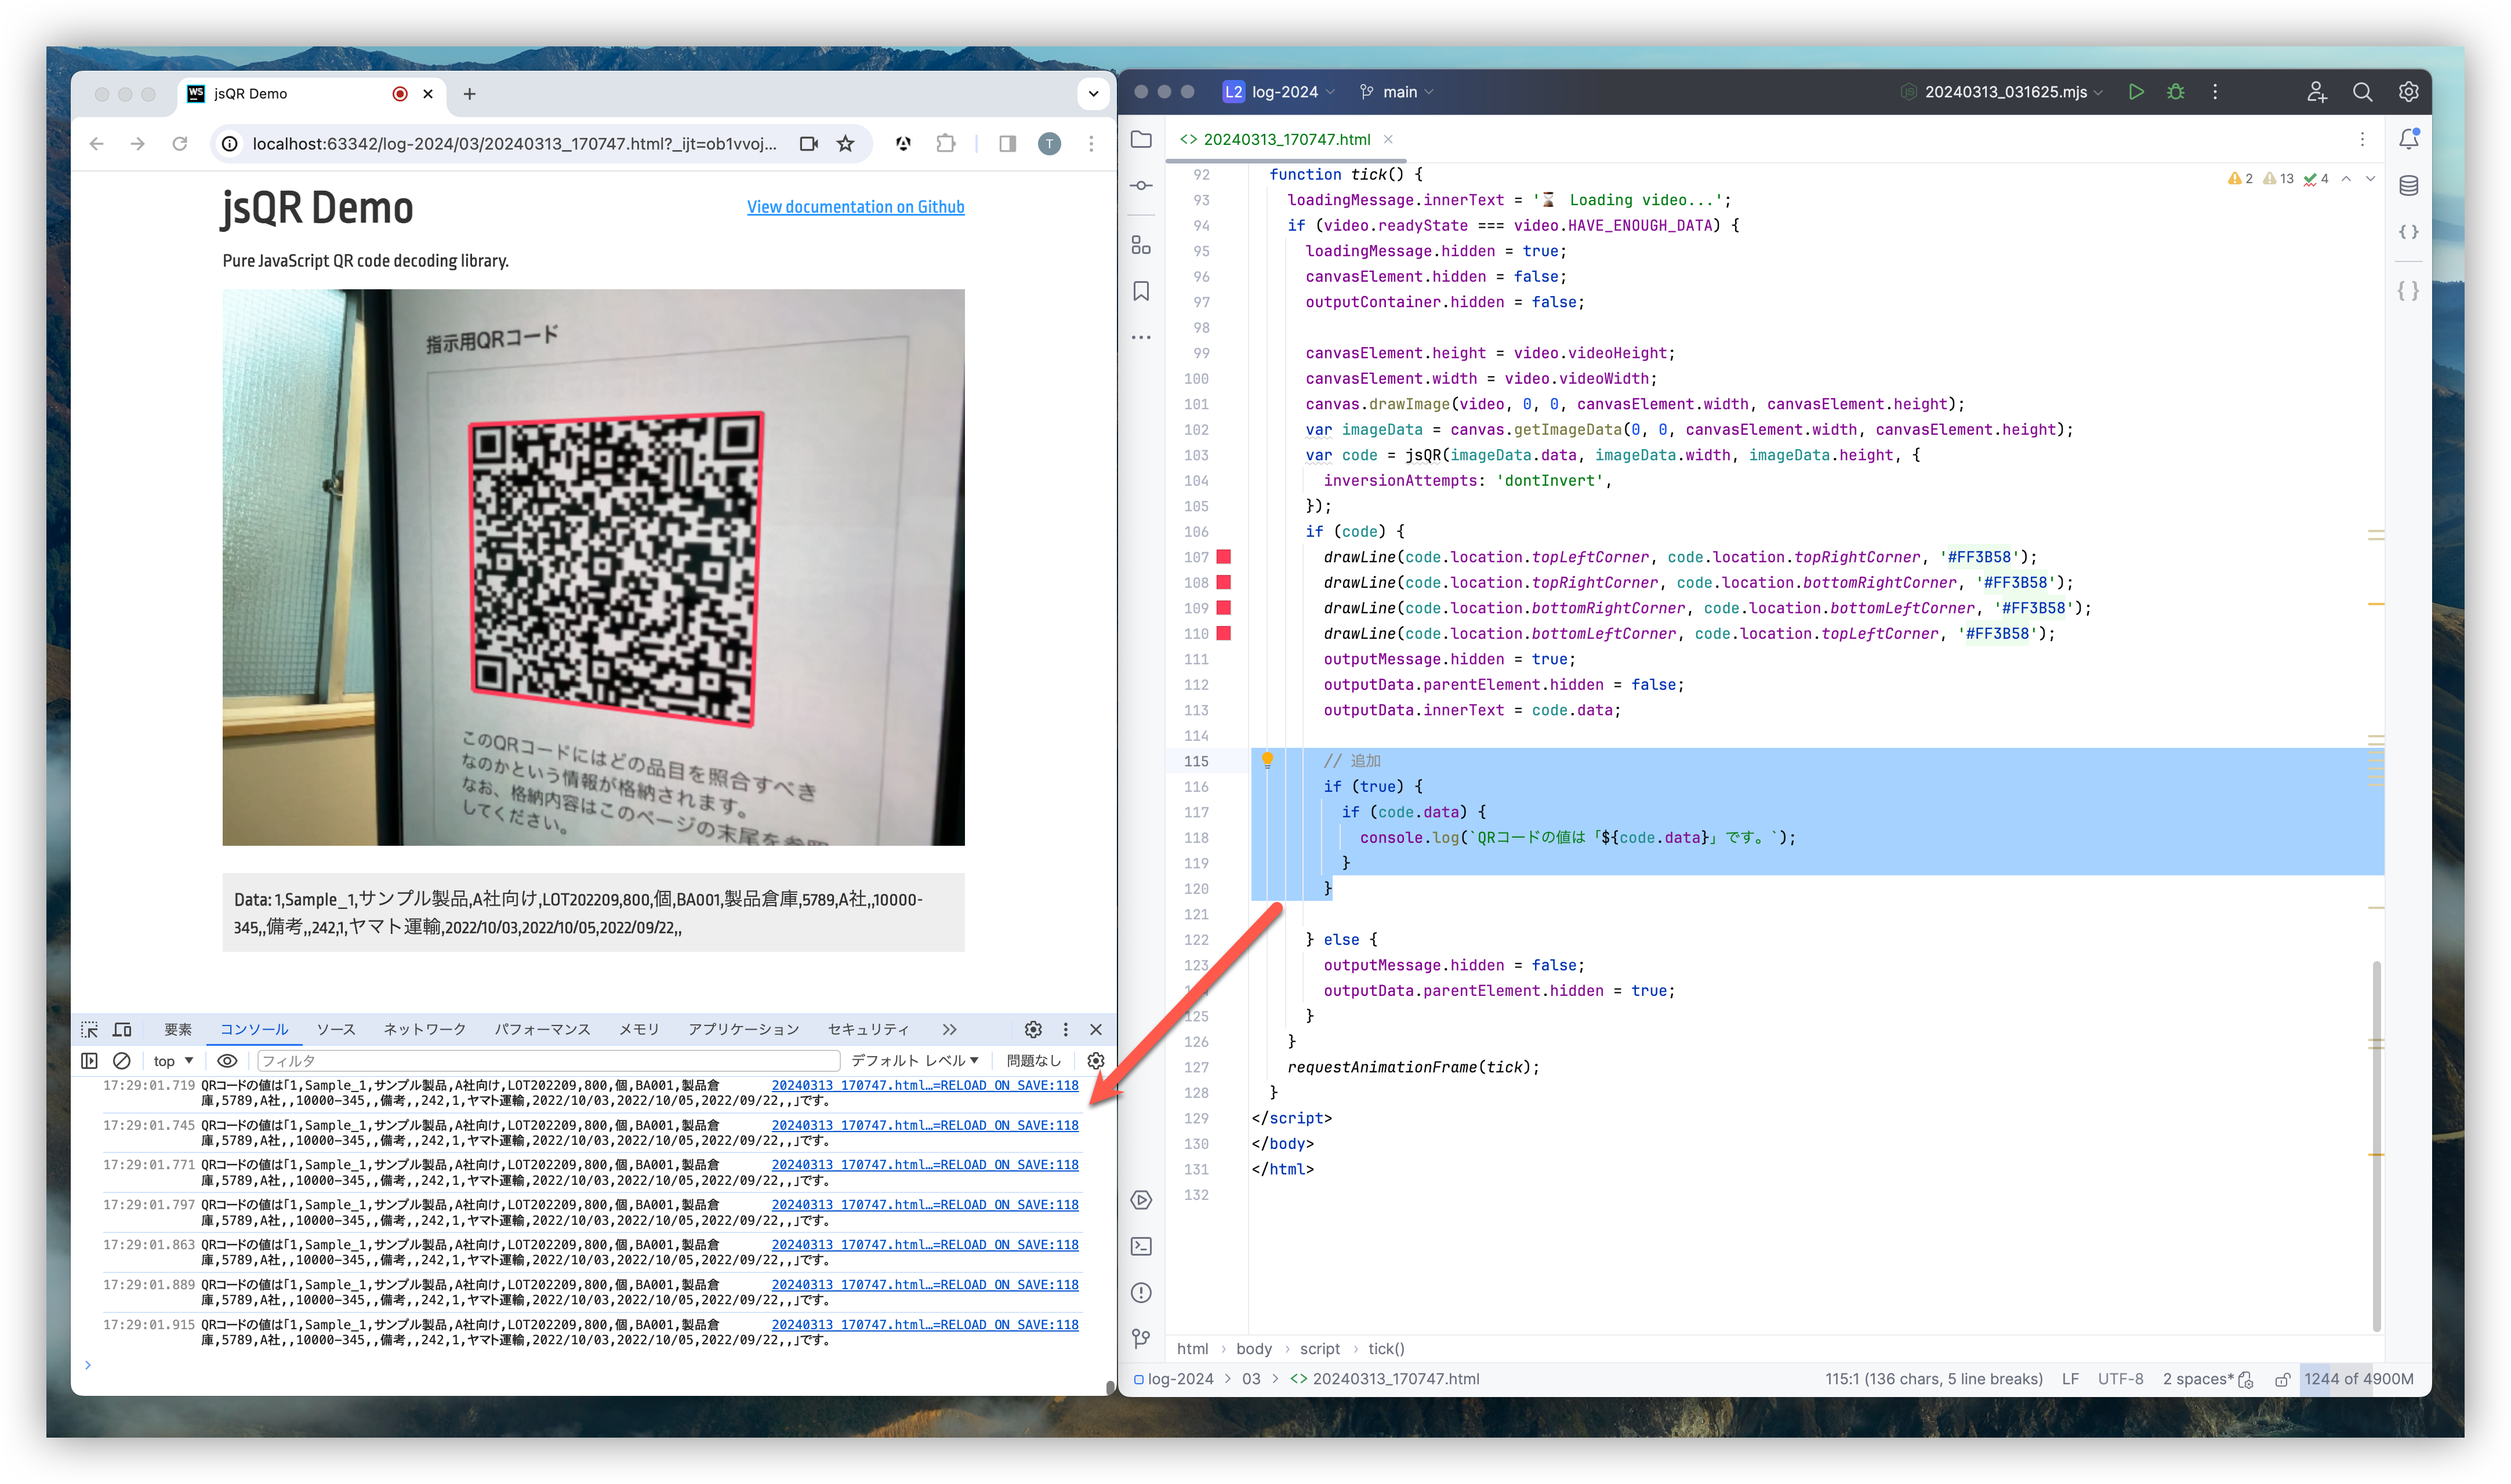Open the Notifications bell icon
The image size is (2511, 1484).
tap(2409, 139)
